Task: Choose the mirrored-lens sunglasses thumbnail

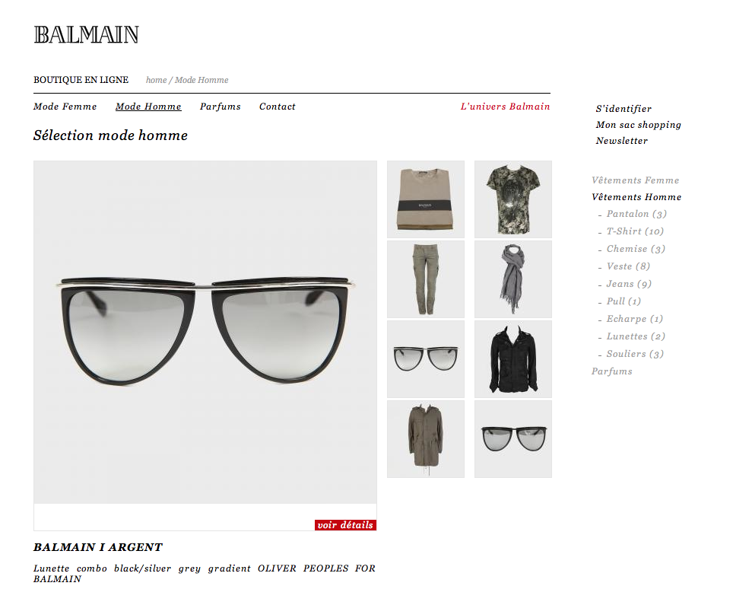Action: [x=513, y=439]
